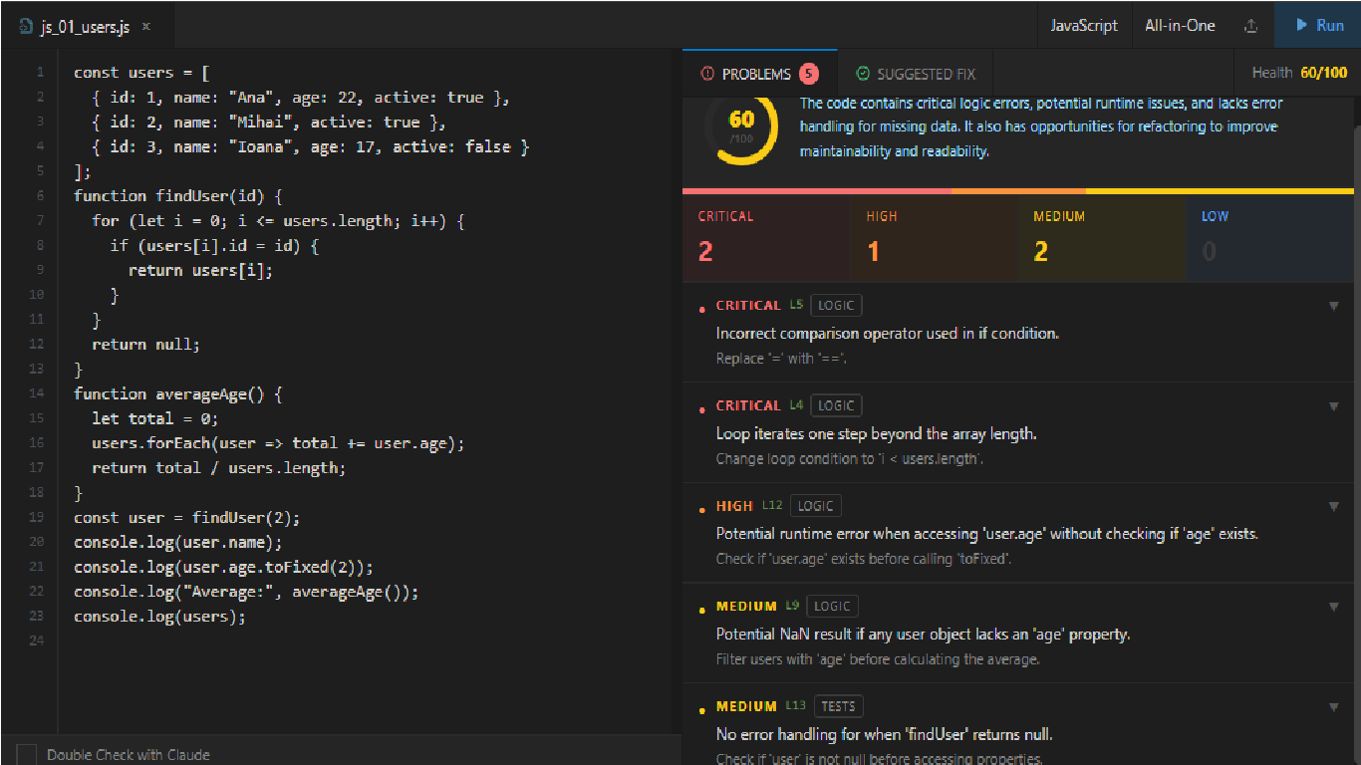Screen dimensions: 1361x765
Task: Click line number 24 in the gutter
Action: click(37, 640)
